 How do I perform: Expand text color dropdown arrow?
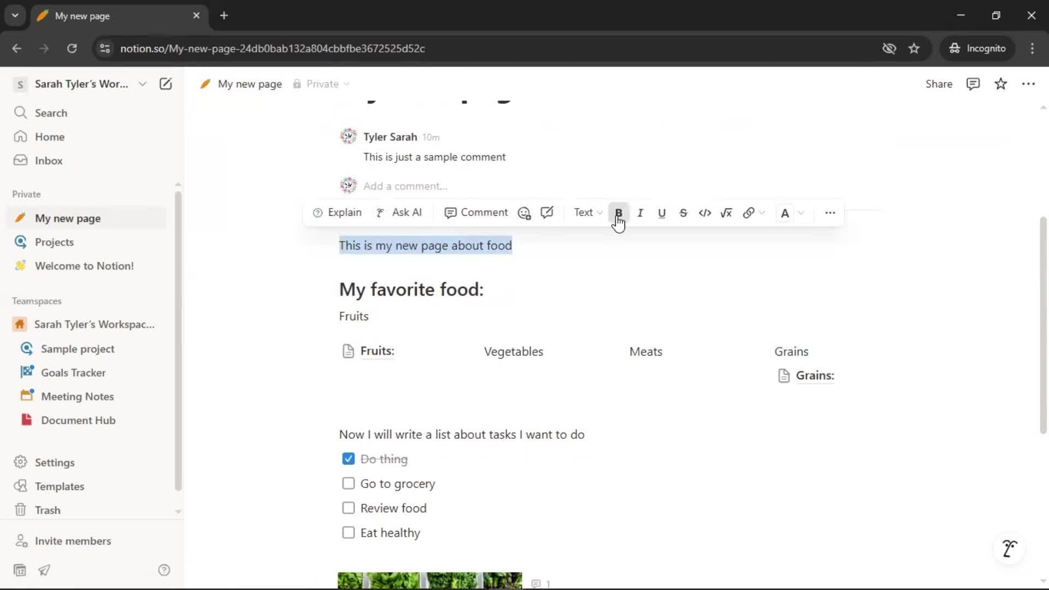pos(801,213)
